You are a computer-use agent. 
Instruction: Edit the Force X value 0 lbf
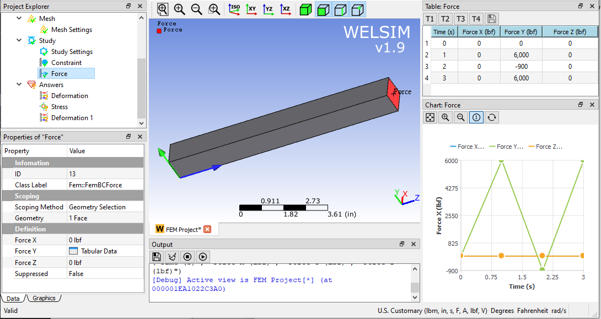pos(105,240)
